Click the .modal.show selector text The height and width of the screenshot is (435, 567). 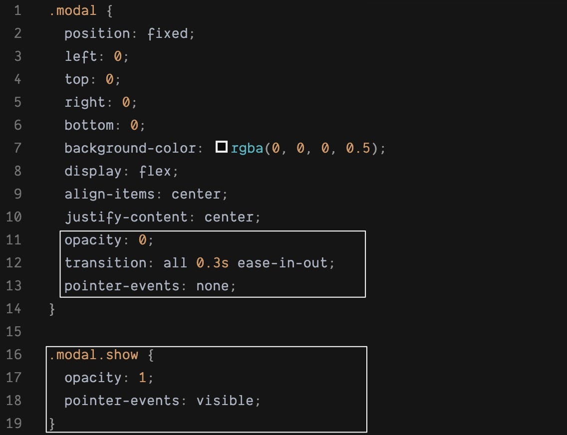94,355
